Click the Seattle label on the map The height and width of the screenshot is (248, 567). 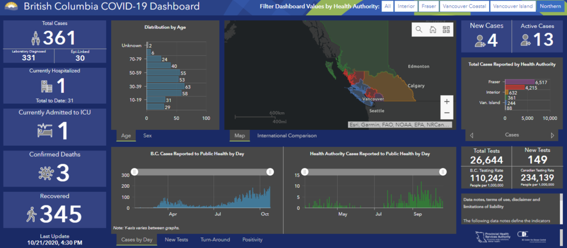376,110
